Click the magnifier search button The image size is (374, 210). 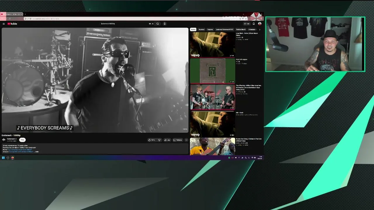(157, 24)
